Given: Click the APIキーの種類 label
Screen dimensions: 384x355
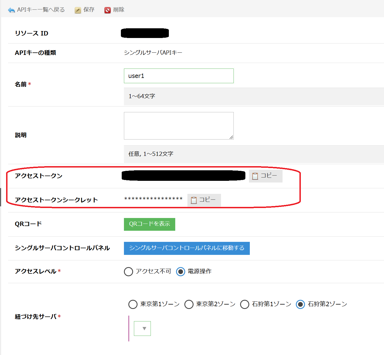Looking at the screenshot, I should [35, 53].
